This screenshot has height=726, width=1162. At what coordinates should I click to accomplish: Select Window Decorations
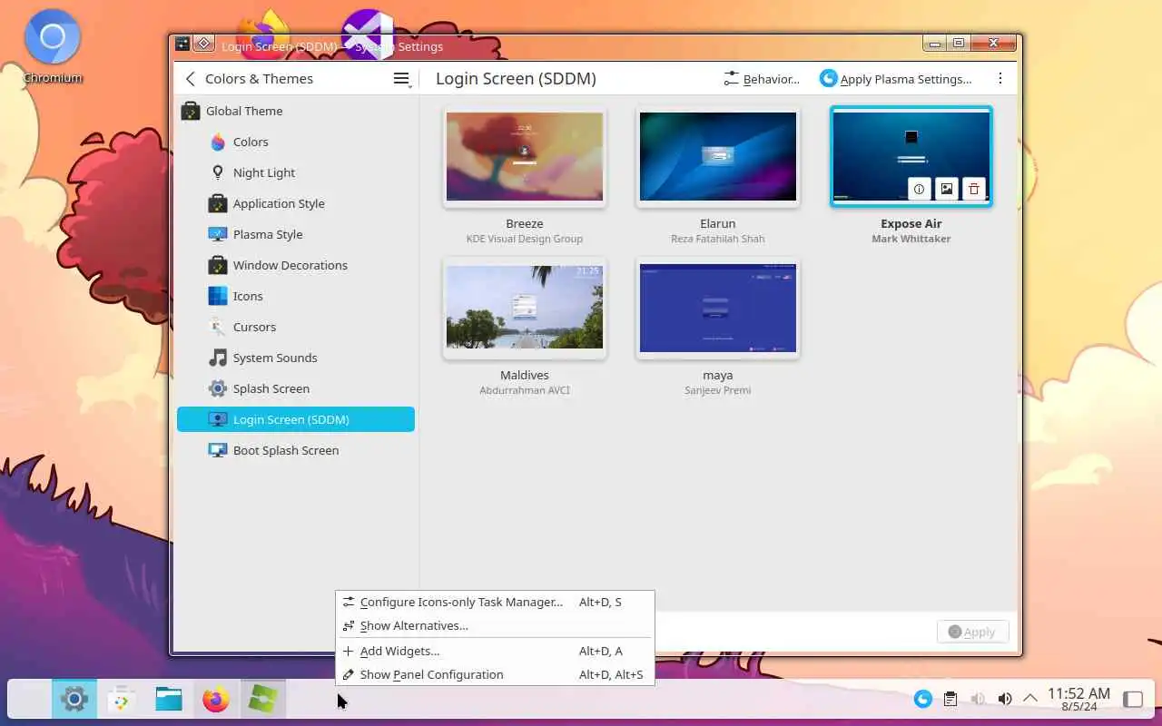[x=296, y=265]
